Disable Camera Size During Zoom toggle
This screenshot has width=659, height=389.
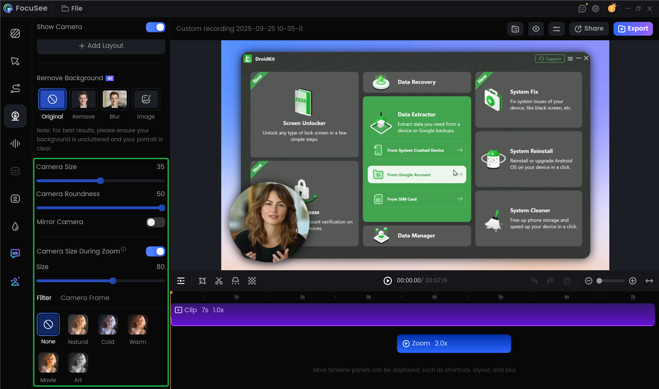click(x=156, y=251)
